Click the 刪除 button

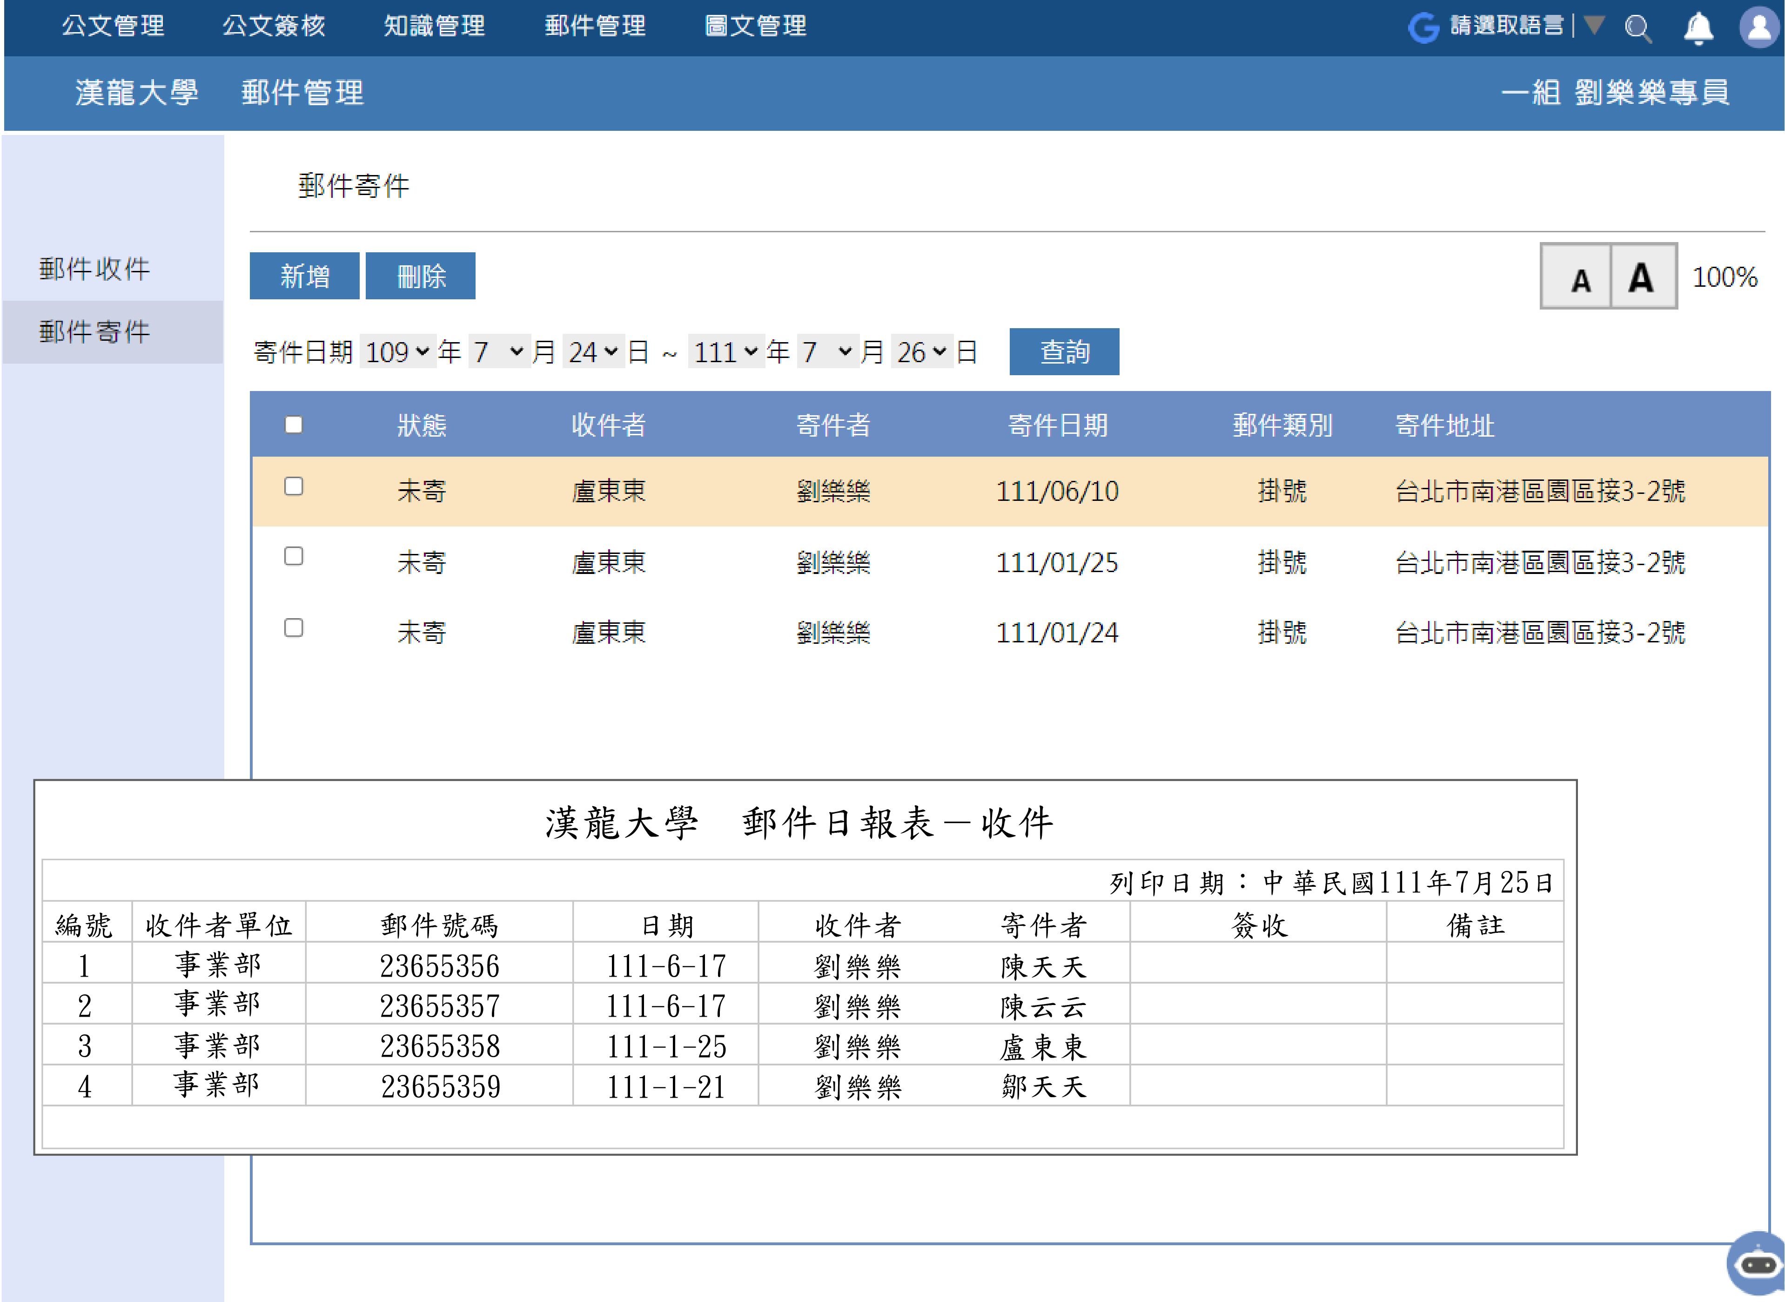[x=421, y=276]
